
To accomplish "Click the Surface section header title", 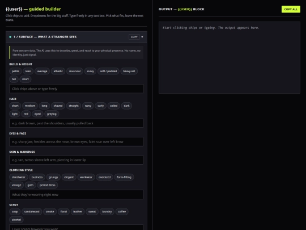I will point(45,37).
